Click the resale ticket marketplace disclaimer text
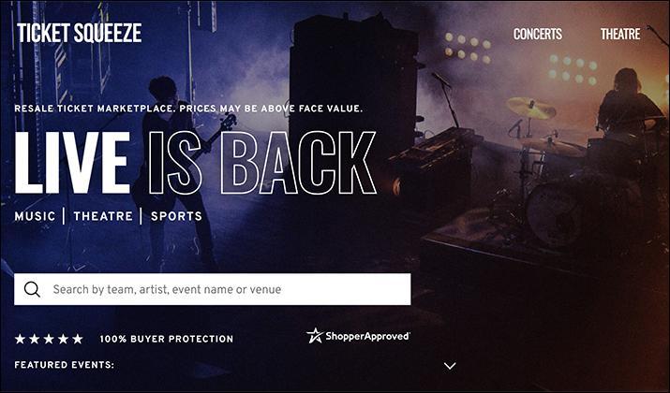This screenshot has height=393, width=670. tap(188, 109)
